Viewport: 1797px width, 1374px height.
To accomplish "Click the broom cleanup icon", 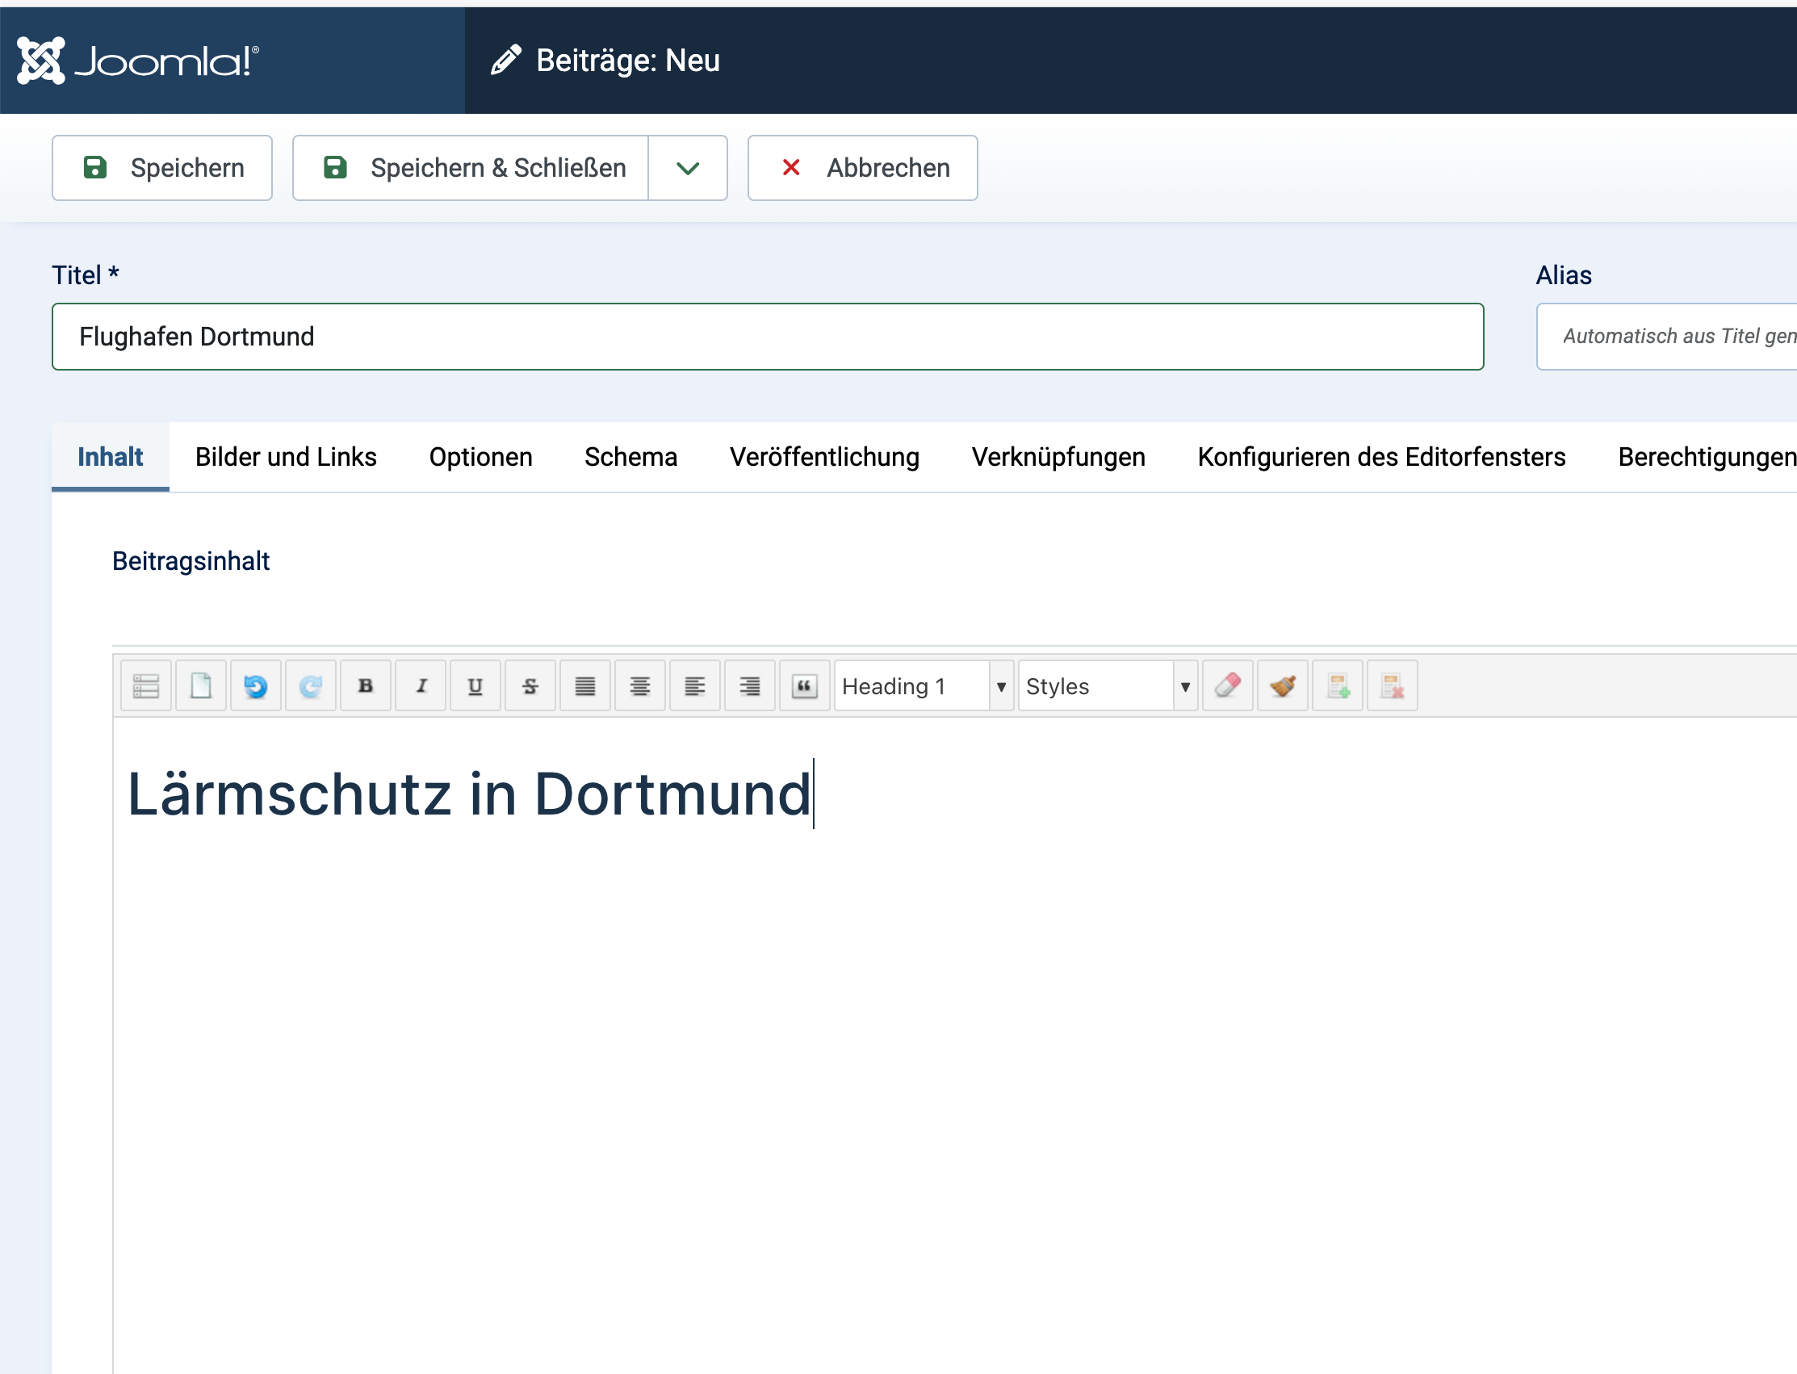I will coord(1283,685).
